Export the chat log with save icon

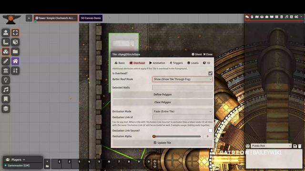tap(295, 146)
